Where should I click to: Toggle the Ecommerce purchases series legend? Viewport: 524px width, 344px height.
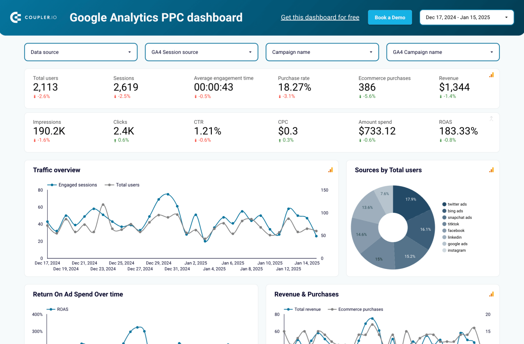tap(355, 309)
